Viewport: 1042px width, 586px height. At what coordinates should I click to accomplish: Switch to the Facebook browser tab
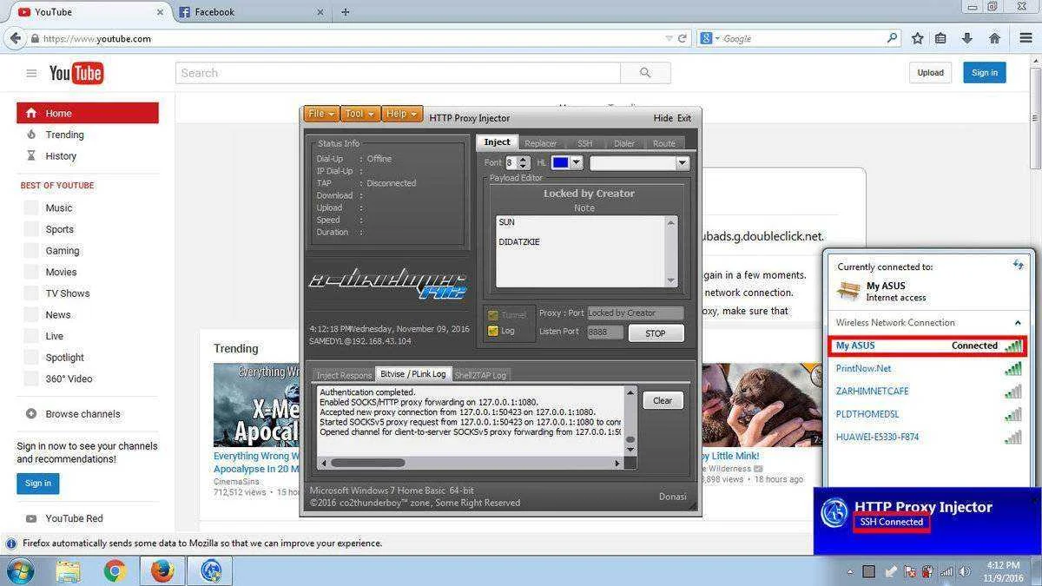coord(247,12)
